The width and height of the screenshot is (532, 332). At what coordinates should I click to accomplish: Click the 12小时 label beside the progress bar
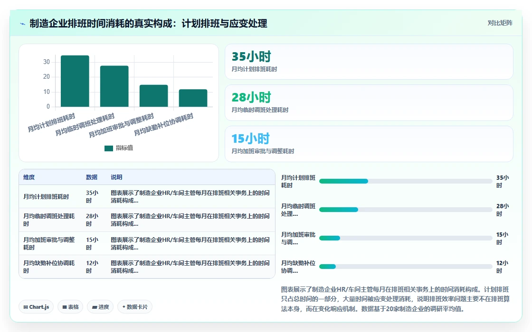[x=503, y=267]
